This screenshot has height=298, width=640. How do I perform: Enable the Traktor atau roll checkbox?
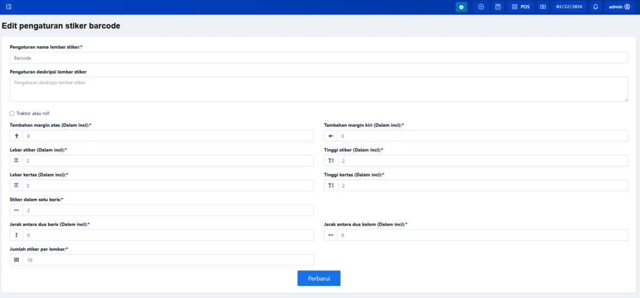[12, 113]
